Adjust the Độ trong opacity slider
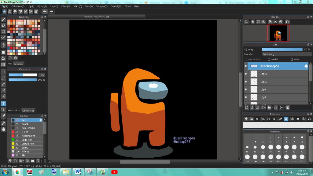 282,49
